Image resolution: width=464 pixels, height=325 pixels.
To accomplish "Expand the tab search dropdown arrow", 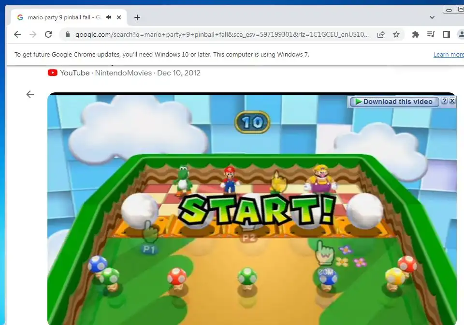I will 432,17.
